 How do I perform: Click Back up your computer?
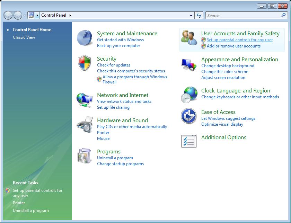[x=118, y=46]
